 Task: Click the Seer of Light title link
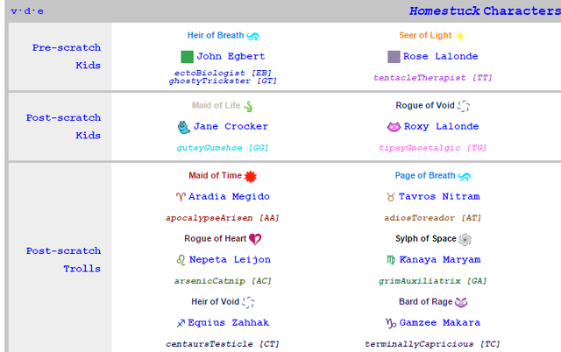coord(425,35)
